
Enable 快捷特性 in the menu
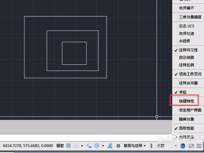tap(188, 101)
